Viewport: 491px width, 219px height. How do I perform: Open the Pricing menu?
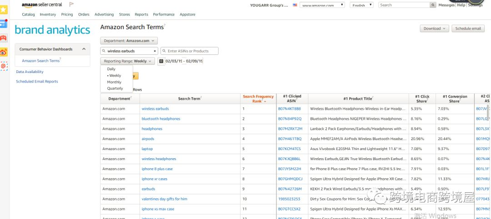(x=67, y=15)
